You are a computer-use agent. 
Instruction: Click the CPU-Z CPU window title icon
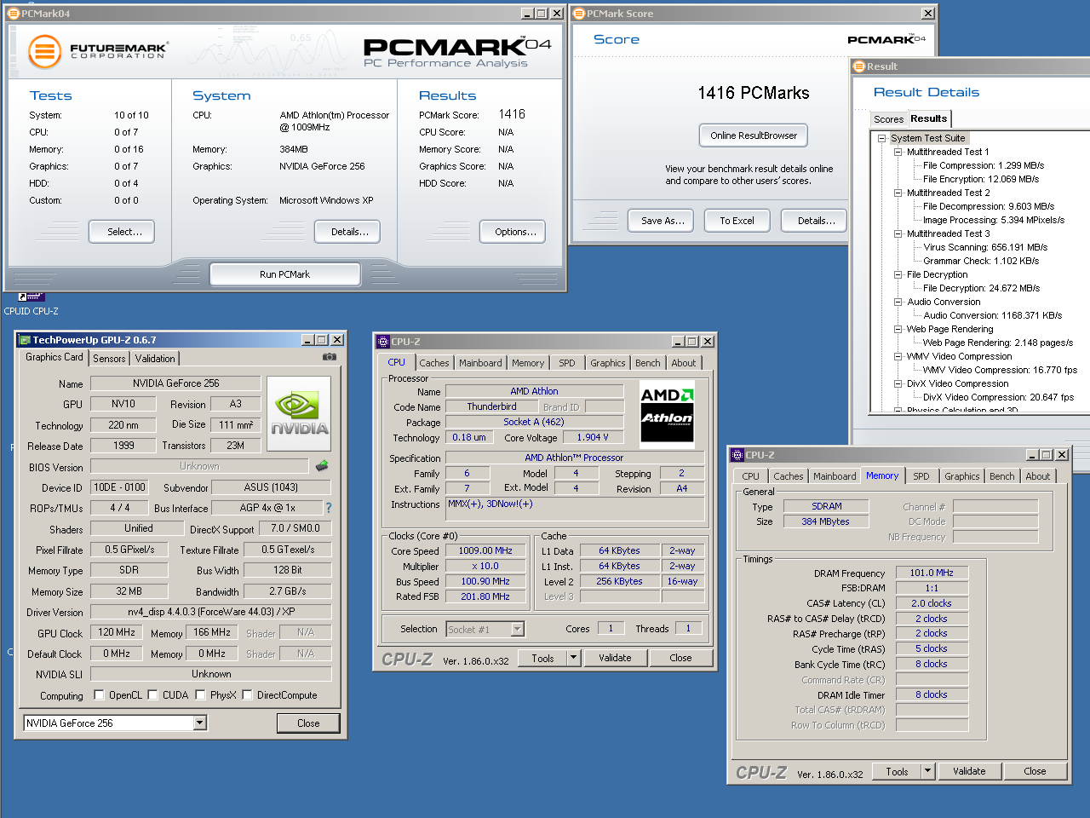[383, 342]
